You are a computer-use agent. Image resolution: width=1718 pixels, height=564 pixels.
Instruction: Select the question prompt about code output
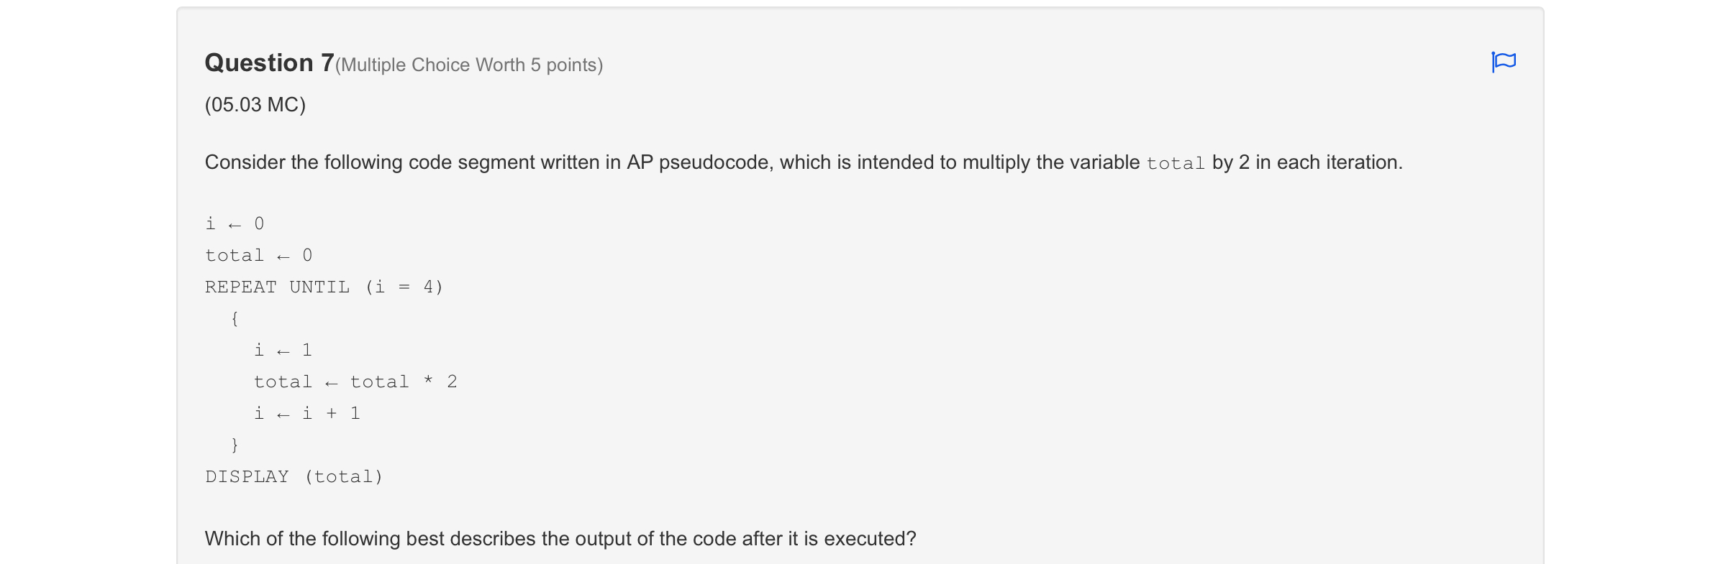560,537
